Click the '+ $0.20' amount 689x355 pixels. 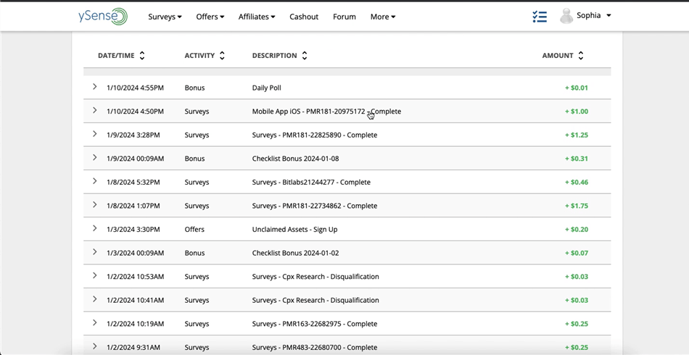(x=577, y=230)
